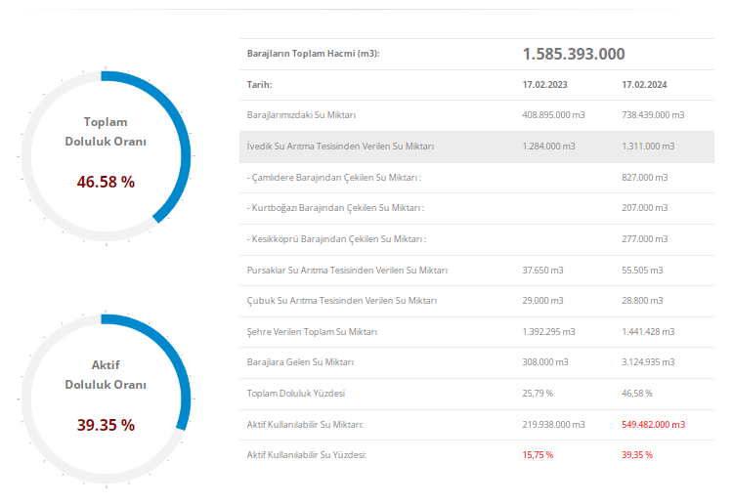The height and width of the screenshot is (504, 733).
Task: Select the Çubuk Su Arıtma Tesisinden row label
Action: [342, 301]
